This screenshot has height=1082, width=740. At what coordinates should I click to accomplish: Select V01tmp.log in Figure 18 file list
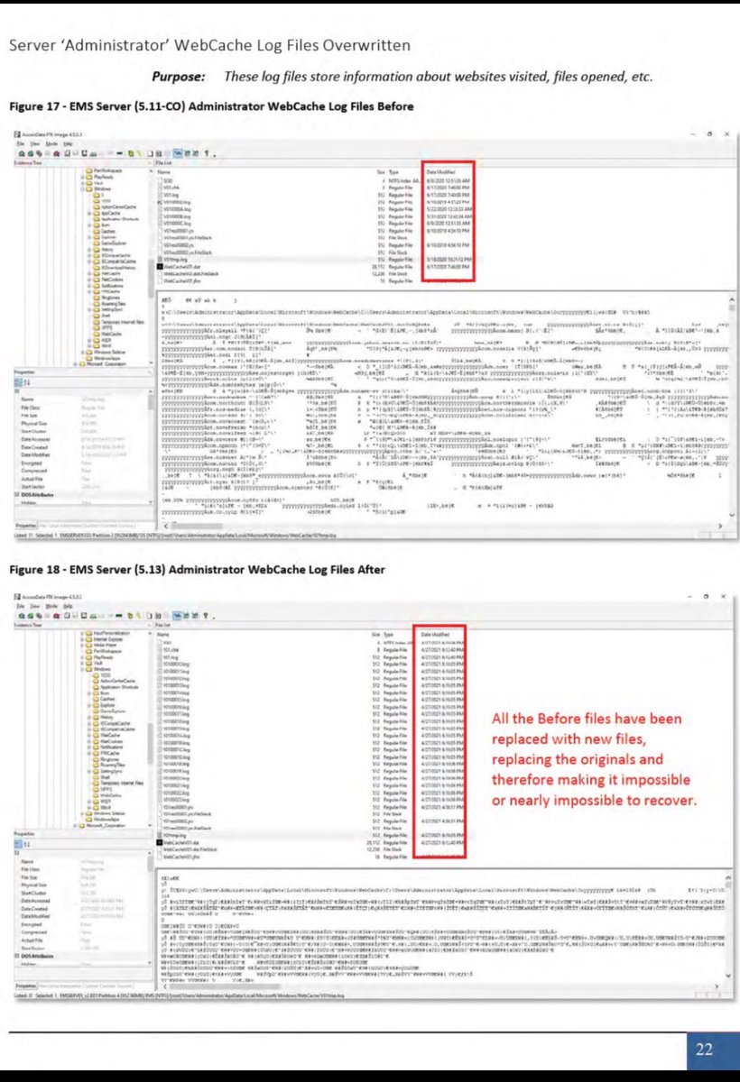[x=171, y=835]
